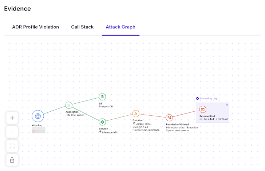
Task: Select the Application grid node icon
Action: point(69,105)
